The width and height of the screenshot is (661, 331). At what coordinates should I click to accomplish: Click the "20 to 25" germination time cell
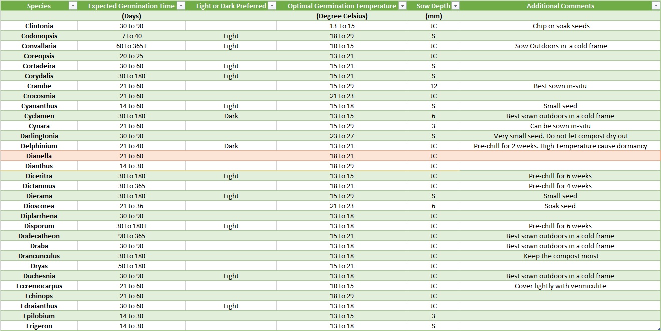click(x=131, y=56)
